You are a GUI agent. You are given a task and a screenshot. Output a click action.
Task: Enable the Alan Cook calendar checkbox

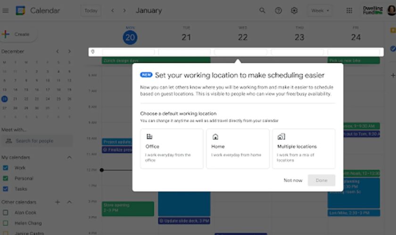click(x=6, y=212)
